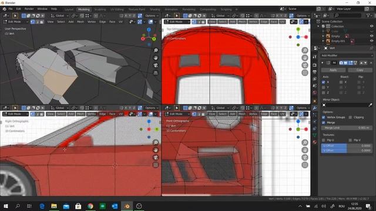
Task: Hide the Collection with its eye icon
Action: click(x=371, y=26)
